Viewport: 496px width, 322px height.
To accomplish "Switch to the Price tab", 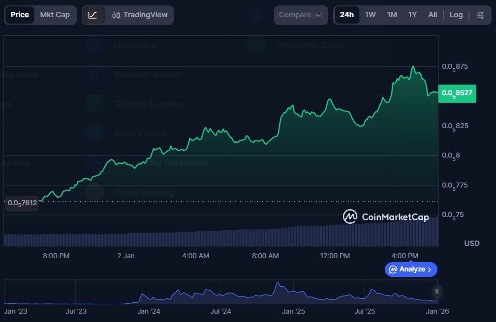I will click(20, 15).
